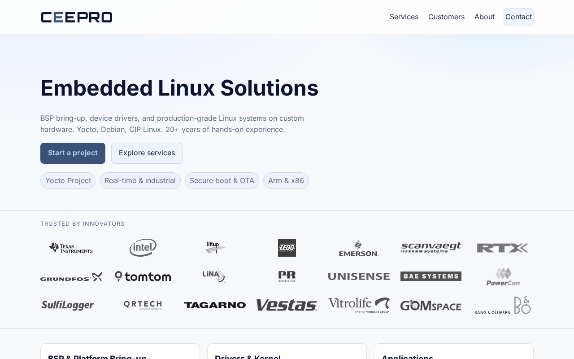Image resolution: width=574 pixels, height=359 pixels.
Task: Click the Applications card
Action: 454,351
